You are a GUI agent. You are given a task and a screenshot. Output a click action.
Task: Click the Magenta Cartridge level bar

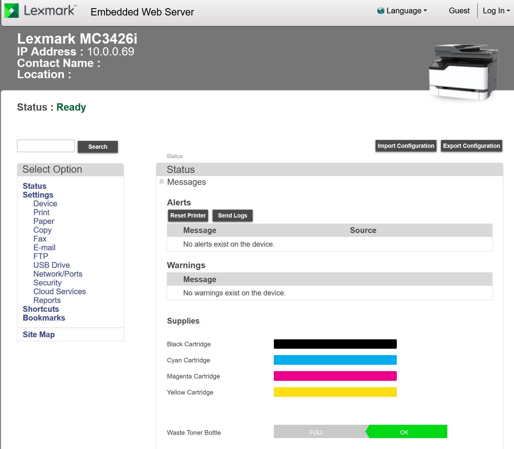(335, 376)
